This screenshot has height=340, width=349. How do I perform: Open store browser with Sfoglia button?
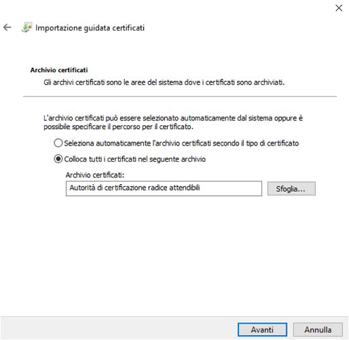tap(291, 188)
